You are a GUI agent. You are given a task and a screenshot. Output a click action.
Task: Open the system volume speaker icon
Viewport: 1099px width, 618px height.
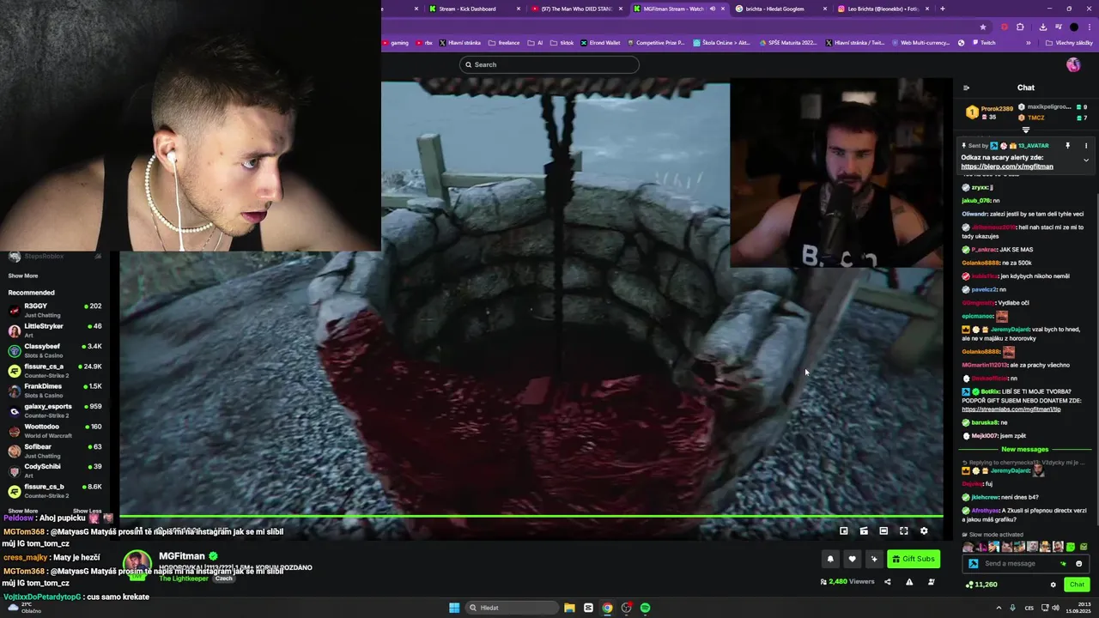(1054, 608)
